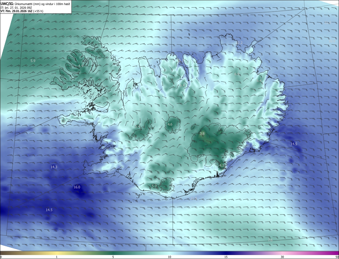Click the 4.6 value inside the glacier outline
The height and width of the screenshot is (259, 339).
(170, 124)
